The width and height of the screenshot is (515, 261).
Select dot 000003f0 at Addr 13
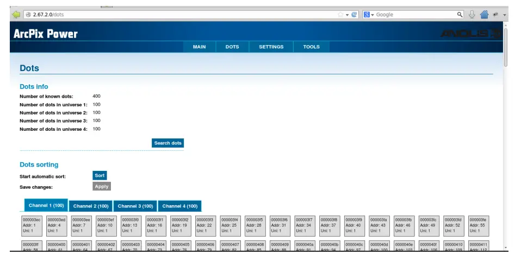click(x=131, y=226)
